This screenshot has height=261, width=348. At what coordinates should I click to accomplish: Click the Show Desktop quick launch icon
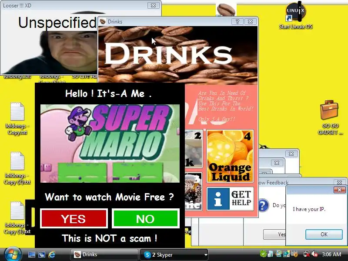point(31,254)
